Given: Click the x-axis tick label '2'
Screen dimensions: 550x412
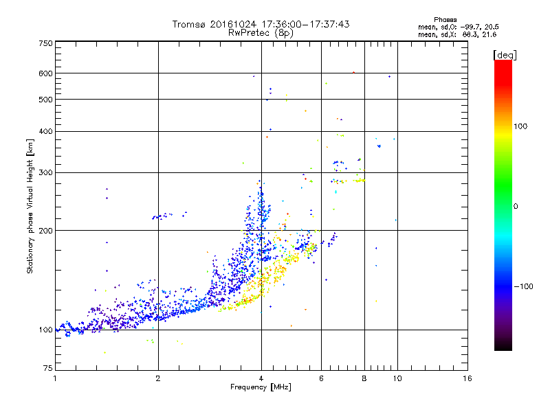Looking at the screenshot, I should 158,378.
